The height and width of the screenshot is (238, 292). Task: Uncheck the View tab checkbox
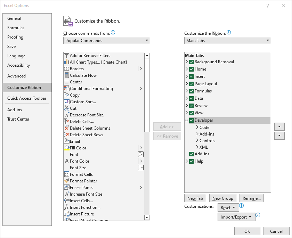coord(191,113)
